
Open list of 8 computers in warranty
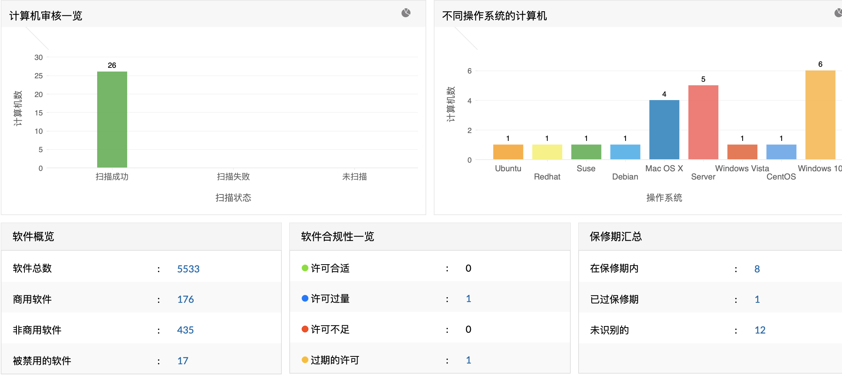(757, 269)
